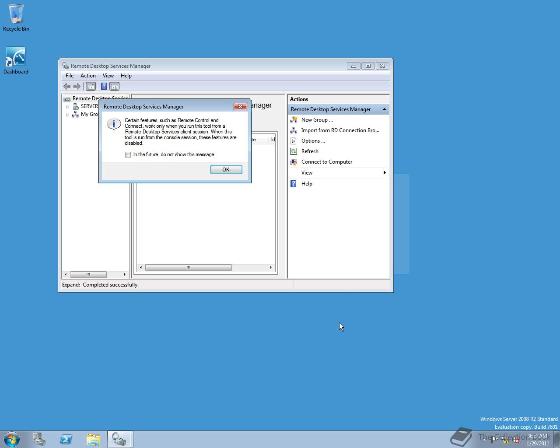Click the Actions pane title

pos(299,99)
